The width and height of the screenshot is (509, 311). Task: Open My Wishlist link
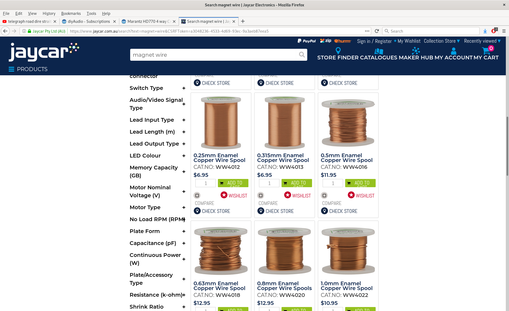[409, 41]
